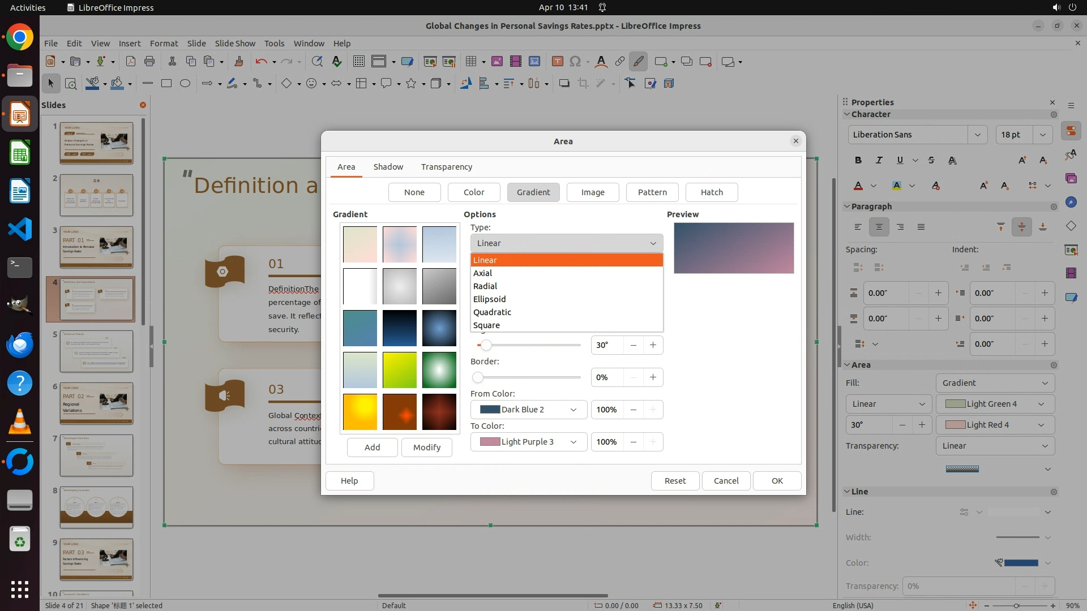
Task: Toggle the Strikethrough text icon
Action: (x=931, y=160)
